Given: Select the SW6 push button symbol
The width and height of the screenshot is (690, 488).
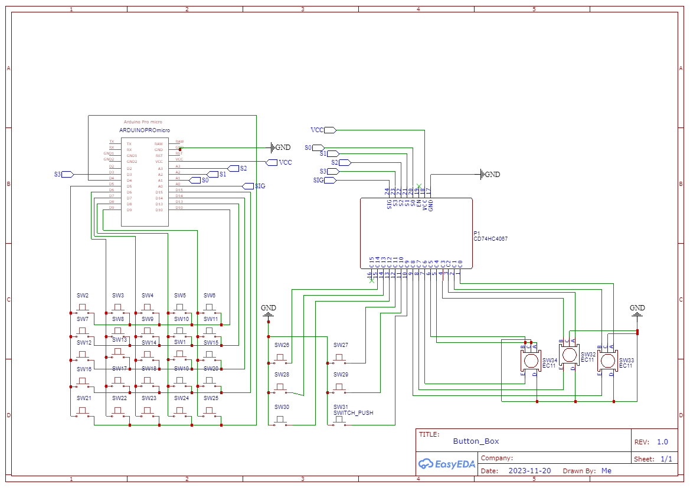Looking at the screenshot, I should point(210,309).
